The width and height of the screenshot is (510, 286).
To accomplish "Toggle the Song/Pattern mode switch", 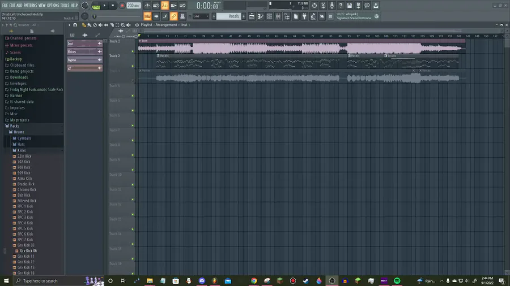I will [96, 6].
